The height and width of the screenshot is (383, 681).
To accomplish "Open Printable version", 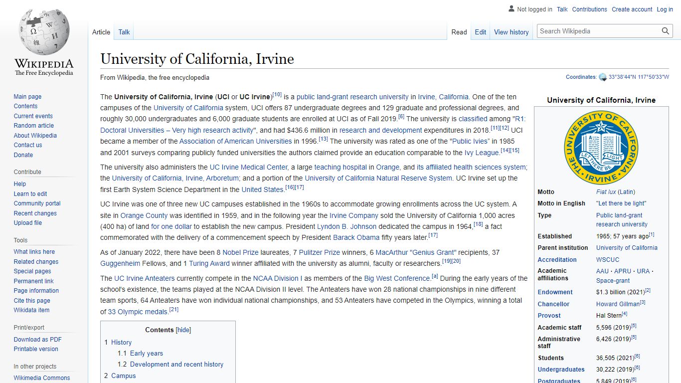I will 36,349.
